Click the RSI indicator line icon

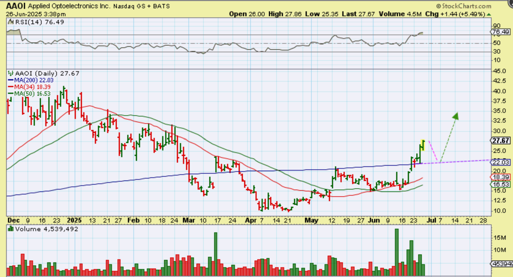coord(11,22)
